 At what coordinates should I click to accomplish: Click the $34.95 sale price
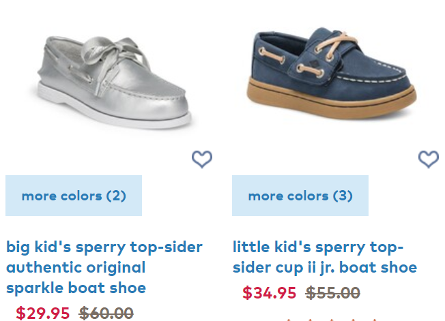coord(270,292)
